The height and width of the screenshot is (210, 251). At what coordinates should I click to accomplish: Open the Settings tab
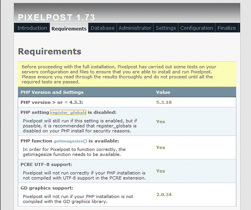click(166, 28)
